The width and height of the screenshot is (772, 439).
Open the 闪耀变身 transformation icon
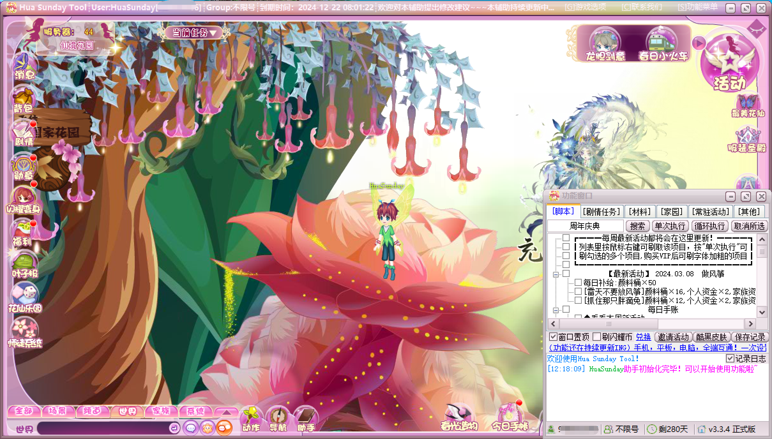pyautogui.click(x=24, y=200)
